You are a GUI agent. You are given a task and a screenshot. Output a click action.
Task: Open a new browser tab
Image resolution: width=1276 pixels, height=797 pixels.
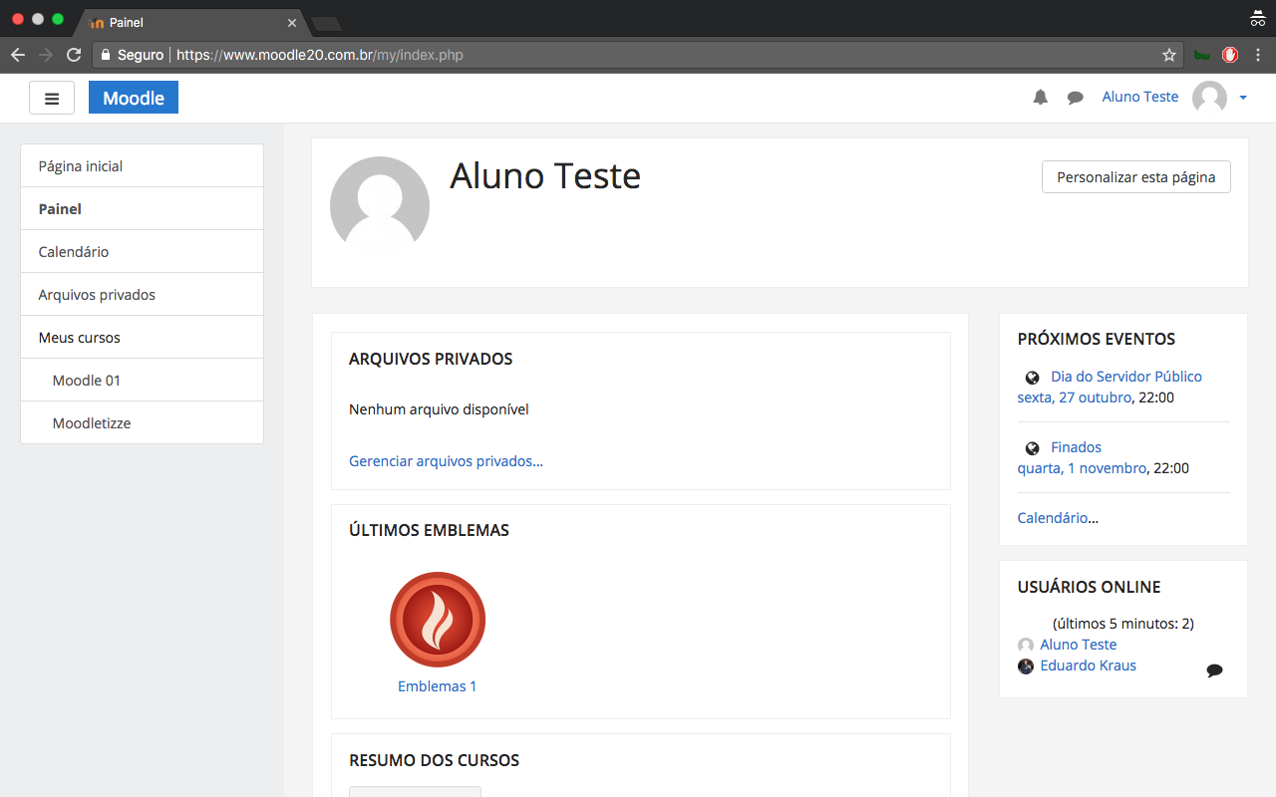click(326, 23)
